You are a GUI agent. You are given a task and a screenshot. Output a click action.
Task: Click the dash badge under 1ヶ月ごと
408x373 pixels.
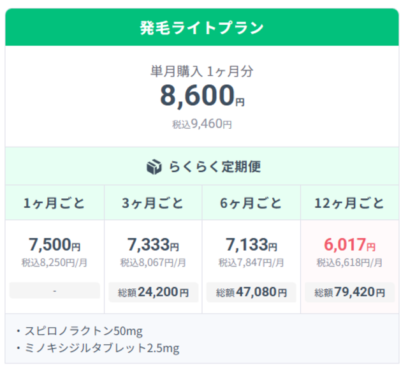tap(54, 291)
